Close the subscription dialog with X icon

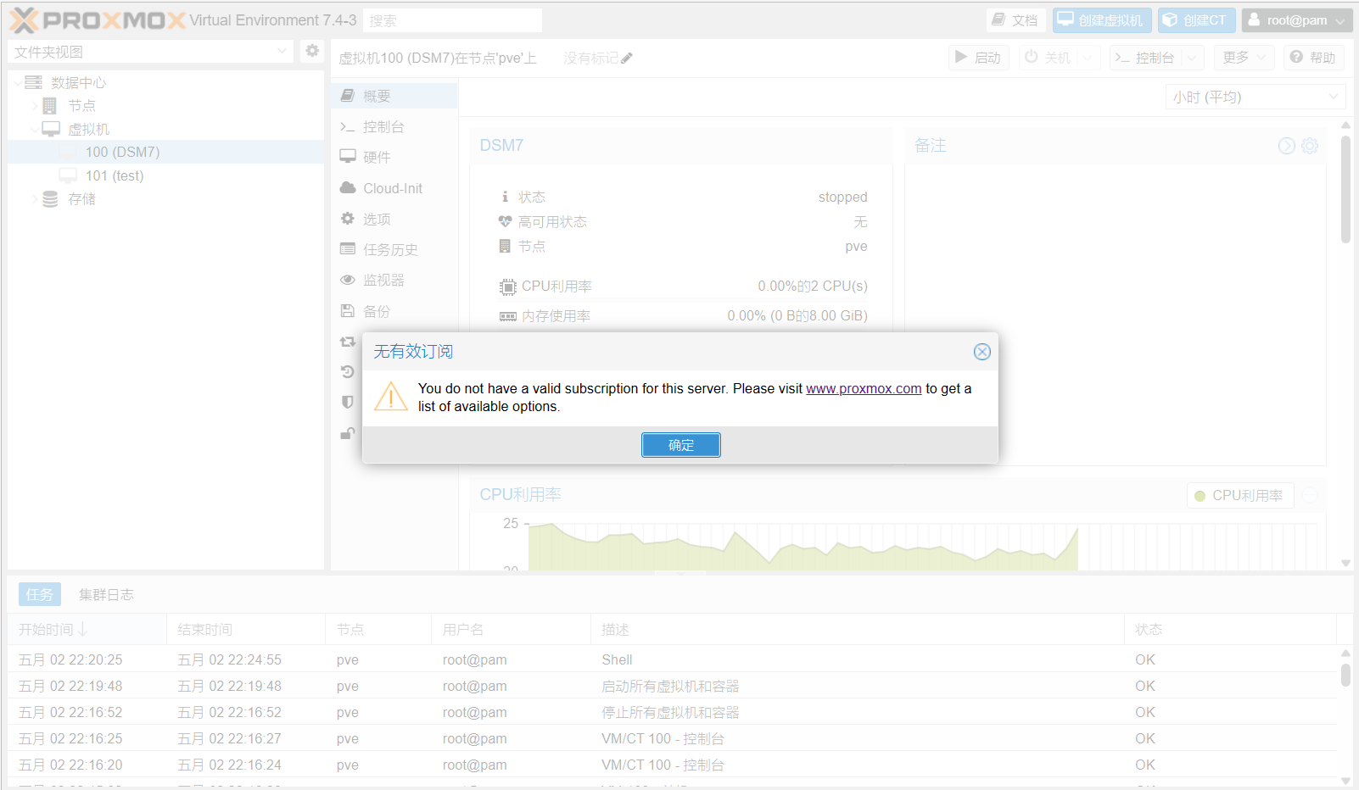point(981,352)
